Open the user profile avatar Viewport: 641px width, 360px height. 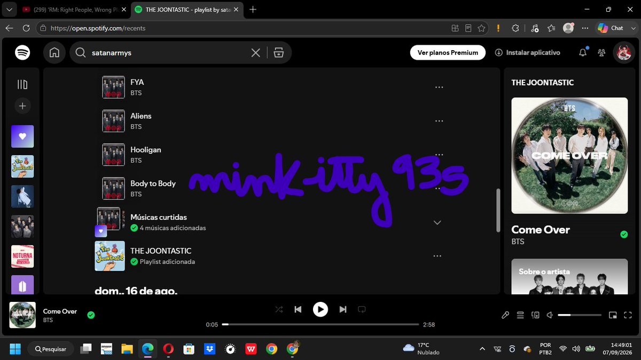tap(623, 52)
